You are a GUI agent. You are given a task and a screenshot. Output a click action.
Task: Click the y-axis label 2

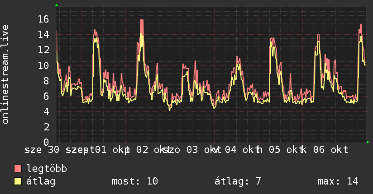[46, 127]
